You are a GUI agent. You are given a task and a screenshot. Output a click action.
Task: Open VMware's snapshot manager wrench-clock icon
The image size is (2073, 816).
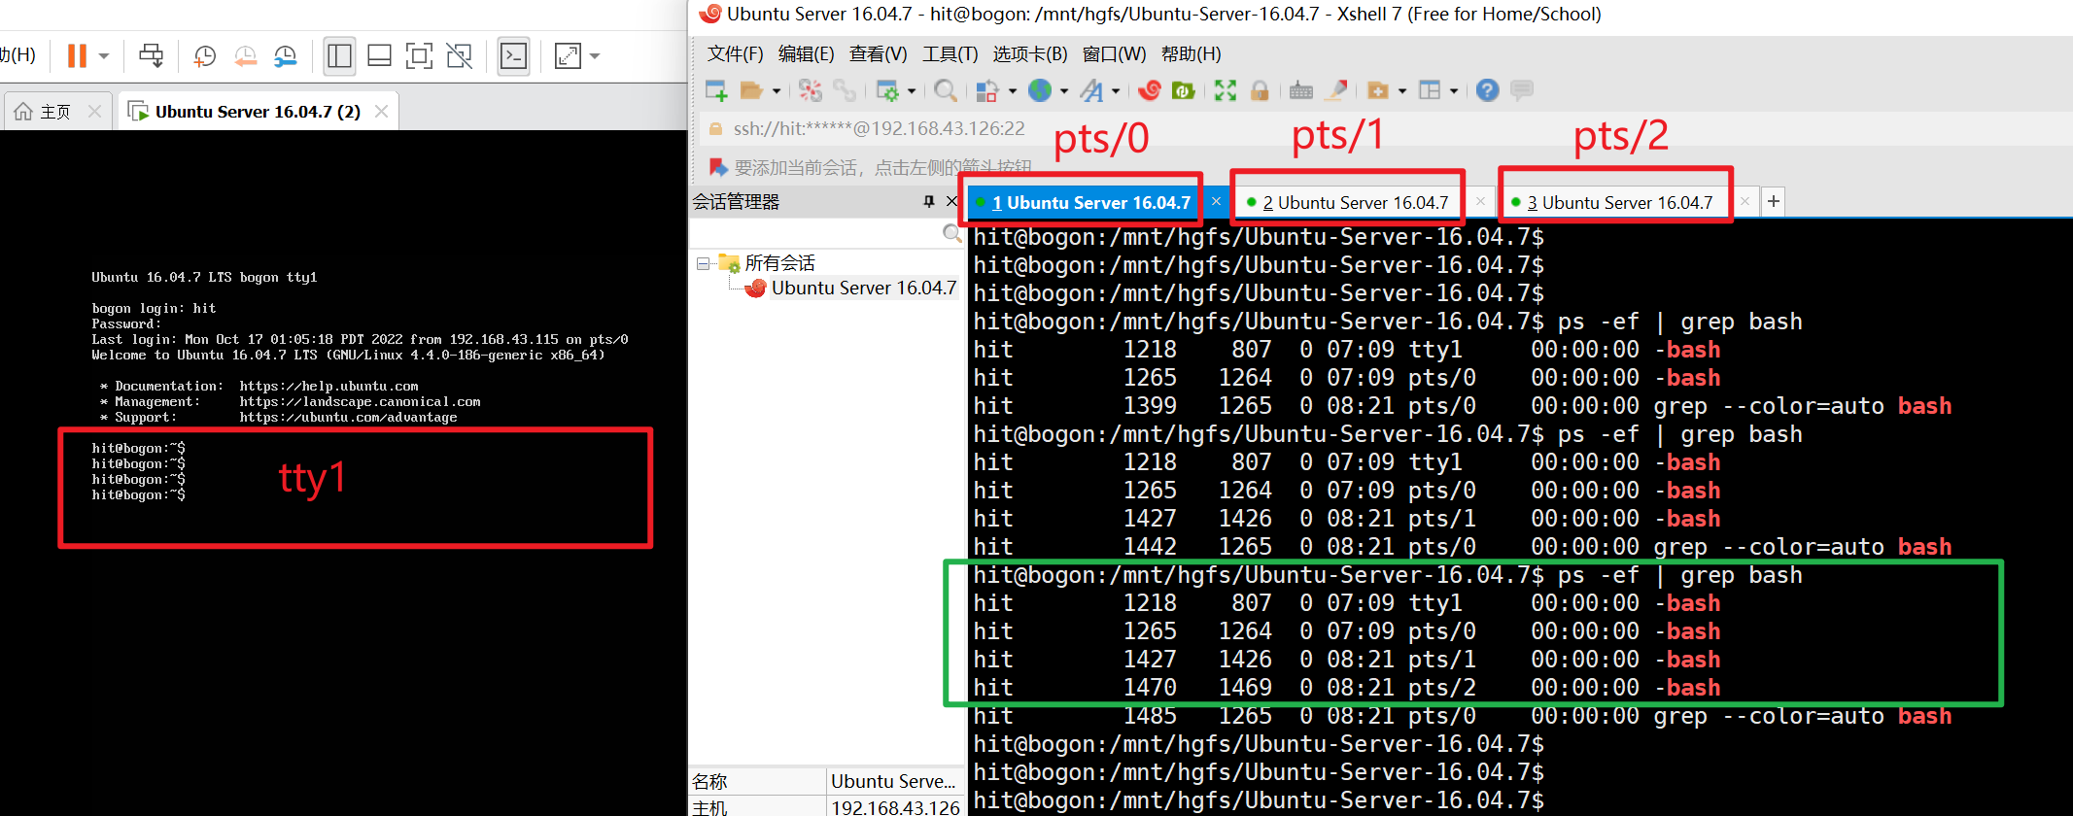coord(285,56)
